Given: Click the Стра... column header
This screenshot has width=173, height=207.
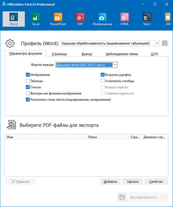Looking at the screenshot, I should click(x=135, y=137).
